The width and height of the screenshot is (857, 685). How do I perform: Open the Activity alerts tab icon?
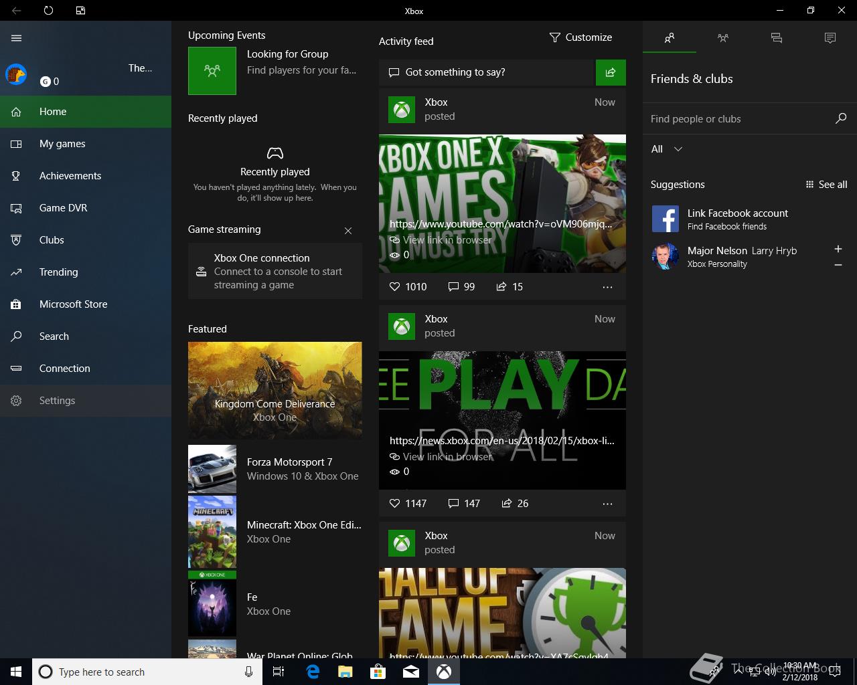(x=830, y=38)
